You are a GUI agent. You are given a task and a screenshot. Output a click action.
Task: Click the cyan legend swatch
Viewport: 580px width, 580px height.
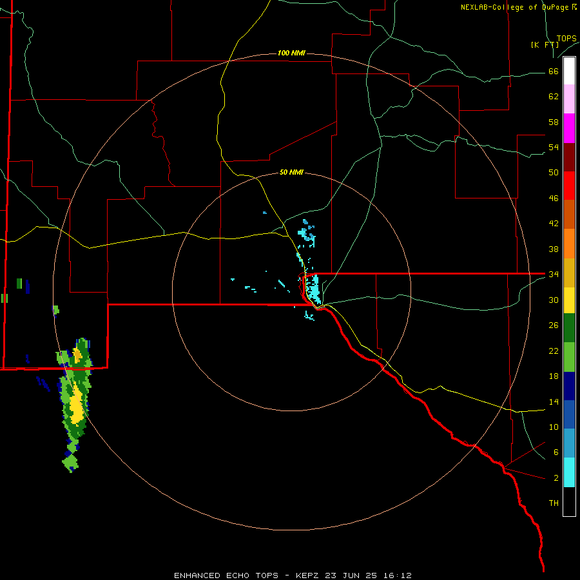pyautogui.click(x=569, y=472)
